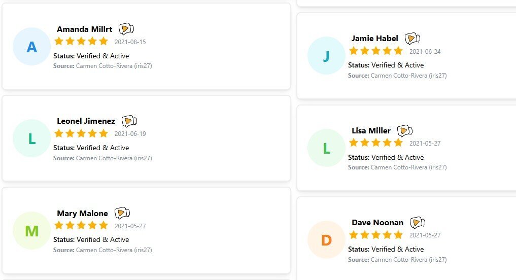This screenshot has width=516, height=280.
Task: Click the Dave Noonan name heading
Action: coord(377,223)
